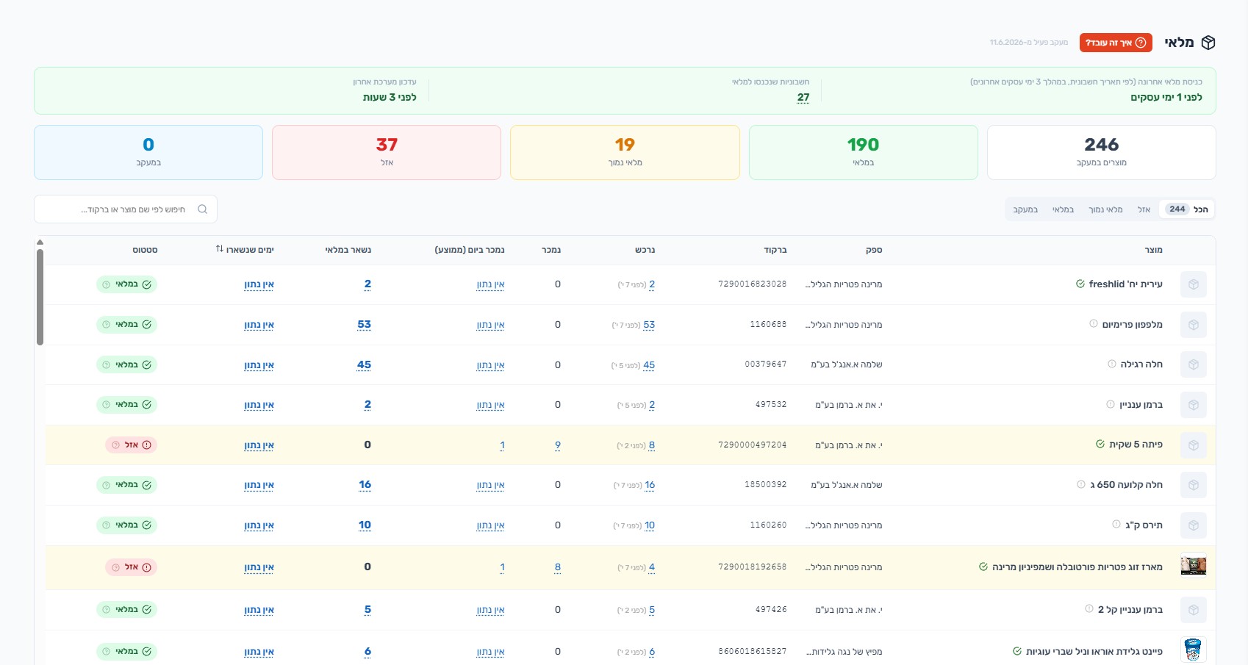Viewport: 1248px width, 665px height.
Task: Open the 27 invoices link in the banner
Action: [803, 97]
